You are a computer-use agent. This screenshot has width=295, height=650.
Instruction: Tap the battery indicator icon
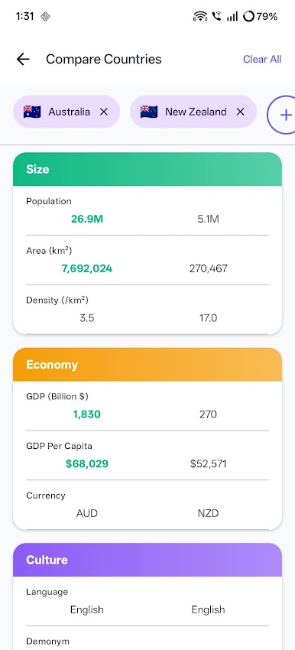pos(248,17)
